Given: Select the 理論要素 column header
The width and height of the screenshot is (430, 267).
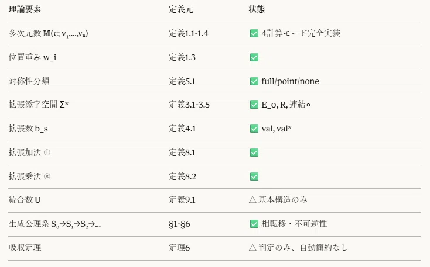Looking at the screenshot, I should 25,9.
